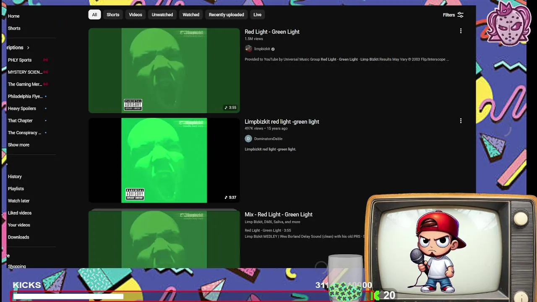Select the Recently uploaded filter chip

coord(226,15)
